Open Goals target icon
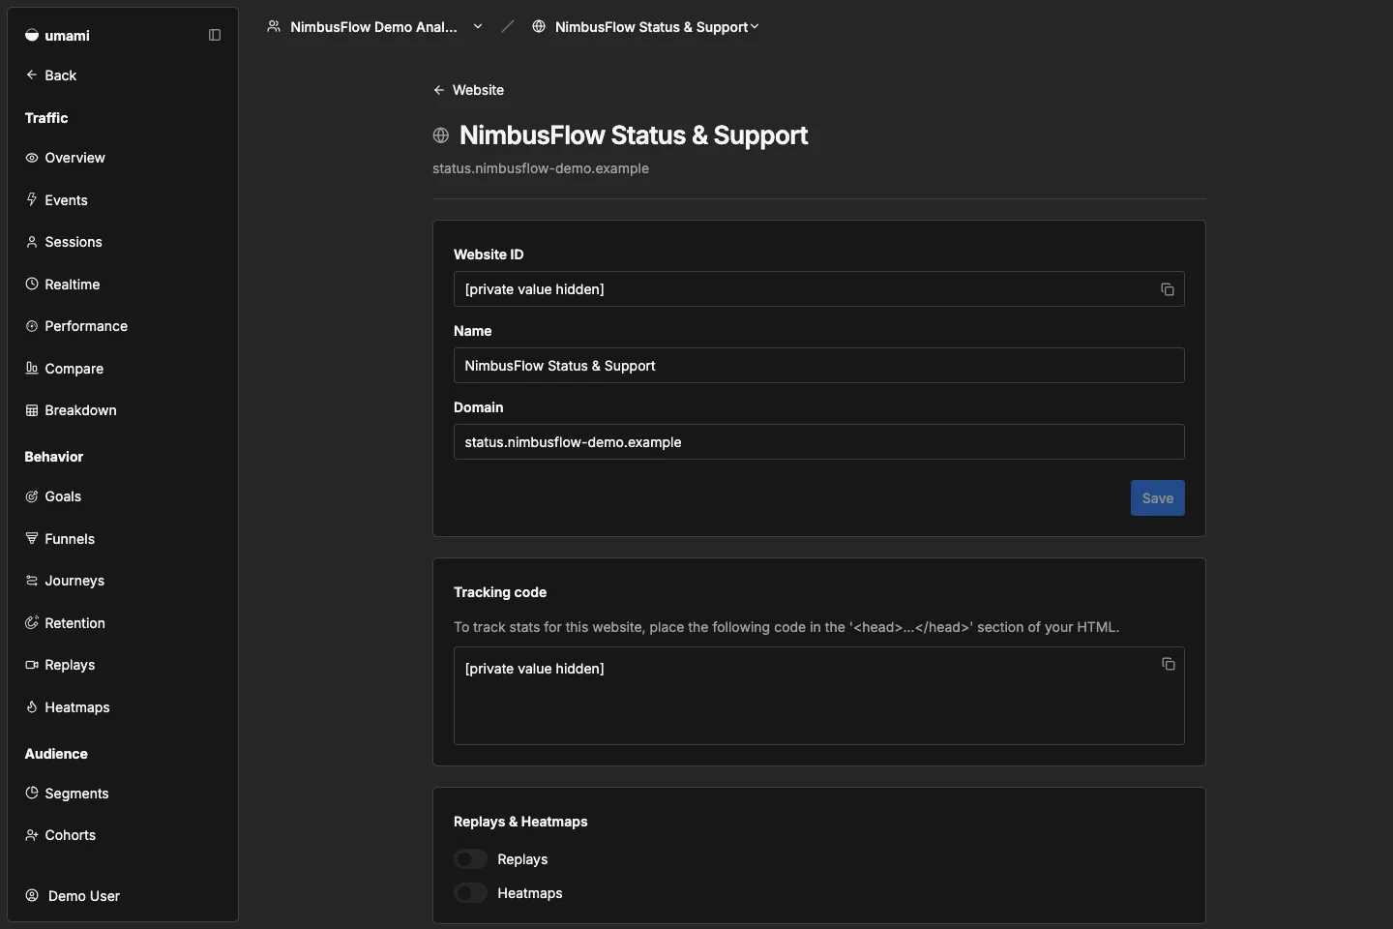This screenshot has height=929, width=1393. point(32,496)
